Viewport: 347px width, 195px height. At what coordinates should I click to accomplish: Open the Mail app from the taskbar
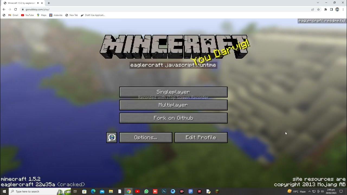[102, 191]
